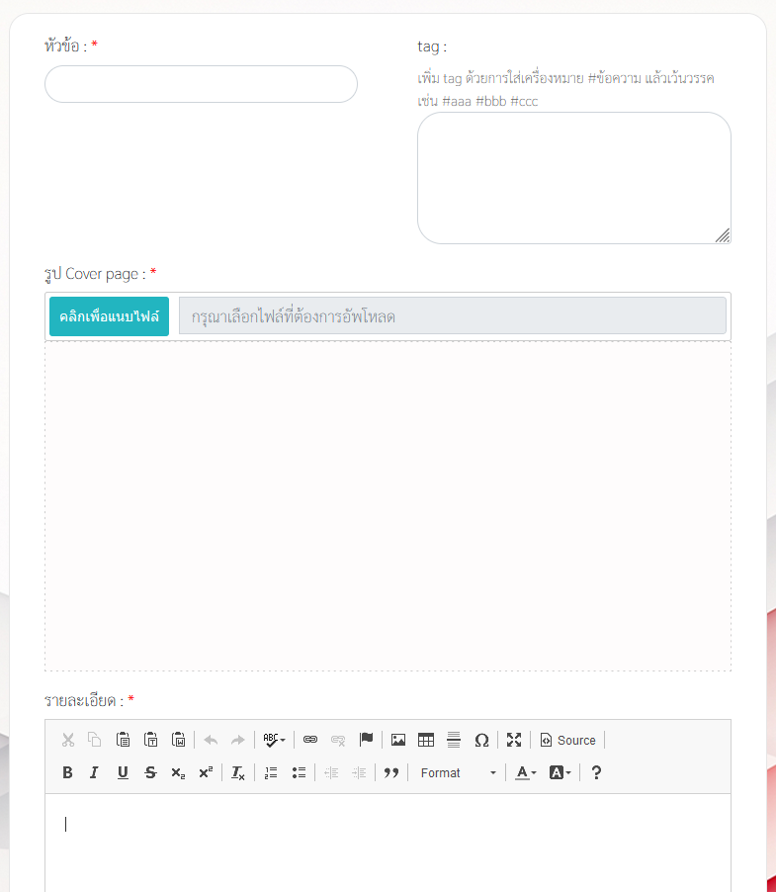Insert a special character (Omega icon)
The height and width of the screenshot is (892, 776).
[x=481, y=740]
